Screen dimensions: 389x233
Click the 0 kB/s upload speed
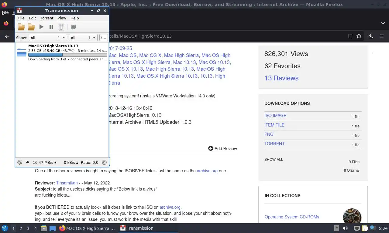[71, 163]
